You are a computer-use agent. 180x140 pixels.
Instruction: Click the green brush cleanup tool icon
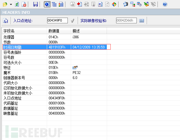click(146, 4)
